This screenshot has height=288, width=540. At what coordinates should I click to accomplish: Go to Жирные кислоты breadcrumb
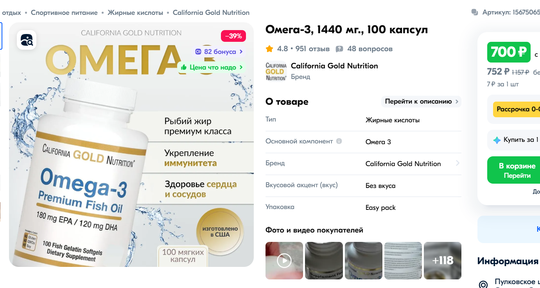[135, 13]
